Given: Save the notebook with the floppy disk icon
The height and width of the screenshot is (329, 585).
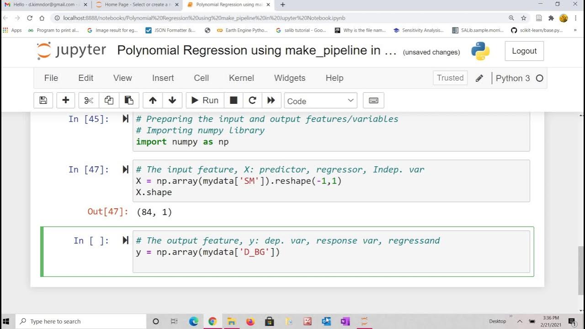Looking at the screenshot, I should coord(43,101).
